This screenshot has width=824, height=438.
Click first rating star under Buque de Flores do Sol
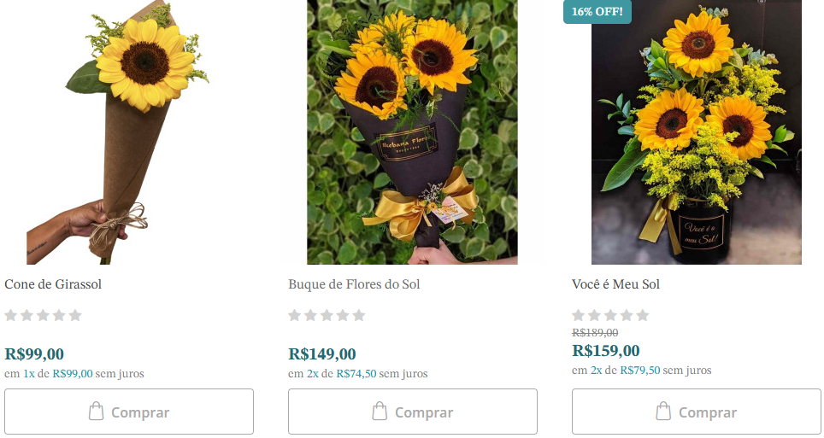click(x=295, y=315)
